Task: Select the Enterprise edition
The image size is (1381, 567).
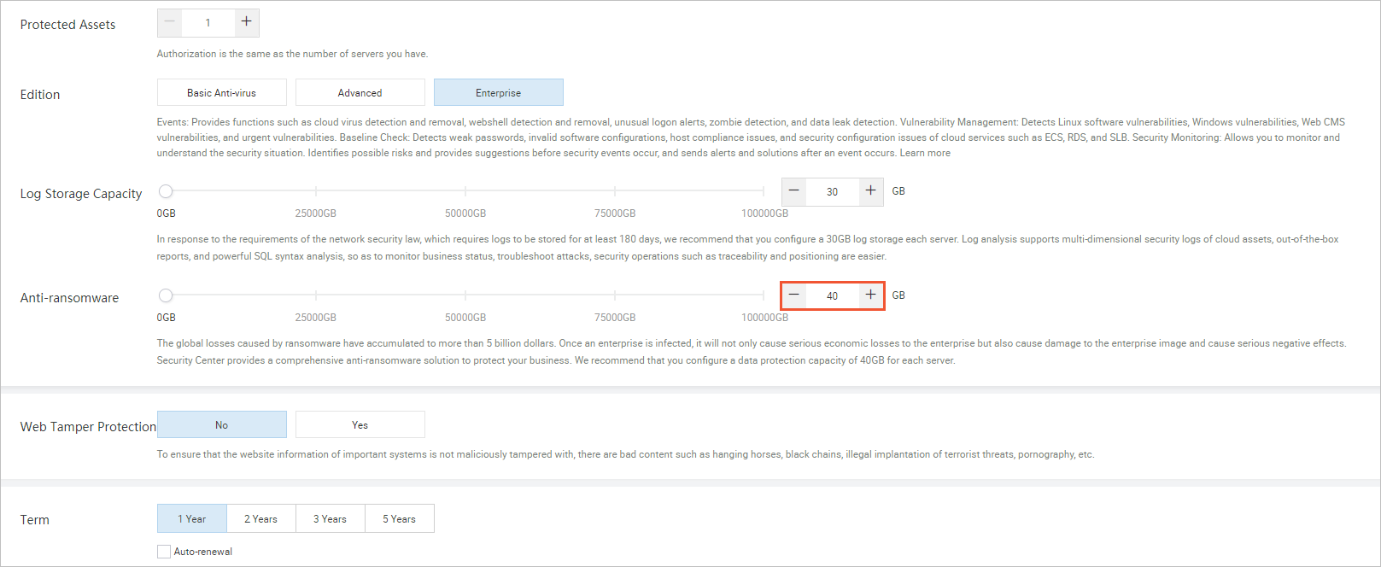Action: (499, 92)
